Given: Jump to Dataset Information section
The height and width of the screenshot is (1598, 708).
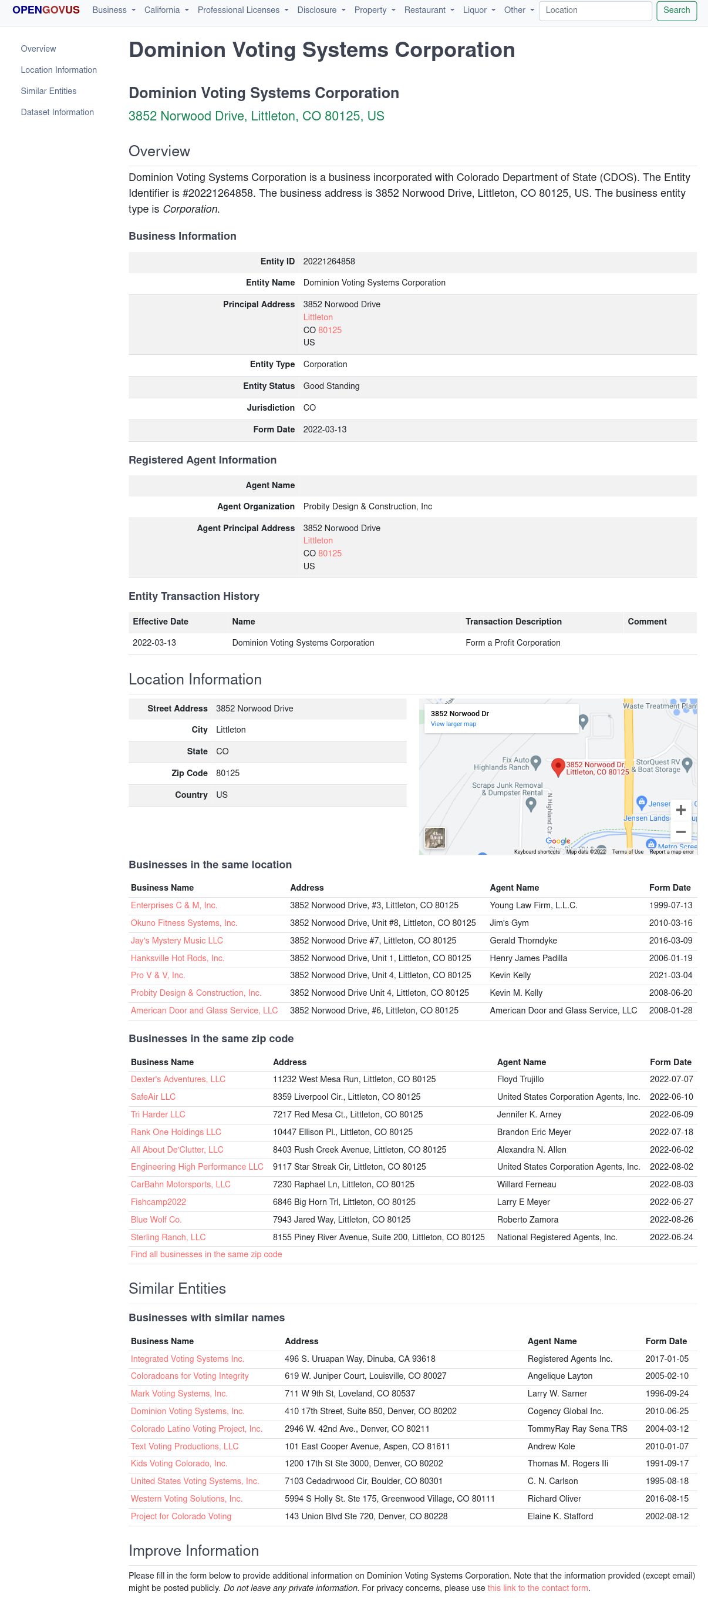Looking at the screenshot, I should point(57,112).
